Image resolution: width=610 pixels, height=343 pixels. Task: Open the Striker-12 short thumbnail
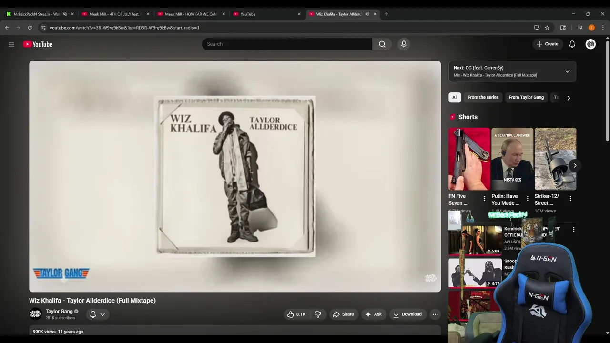coord(555,159)
